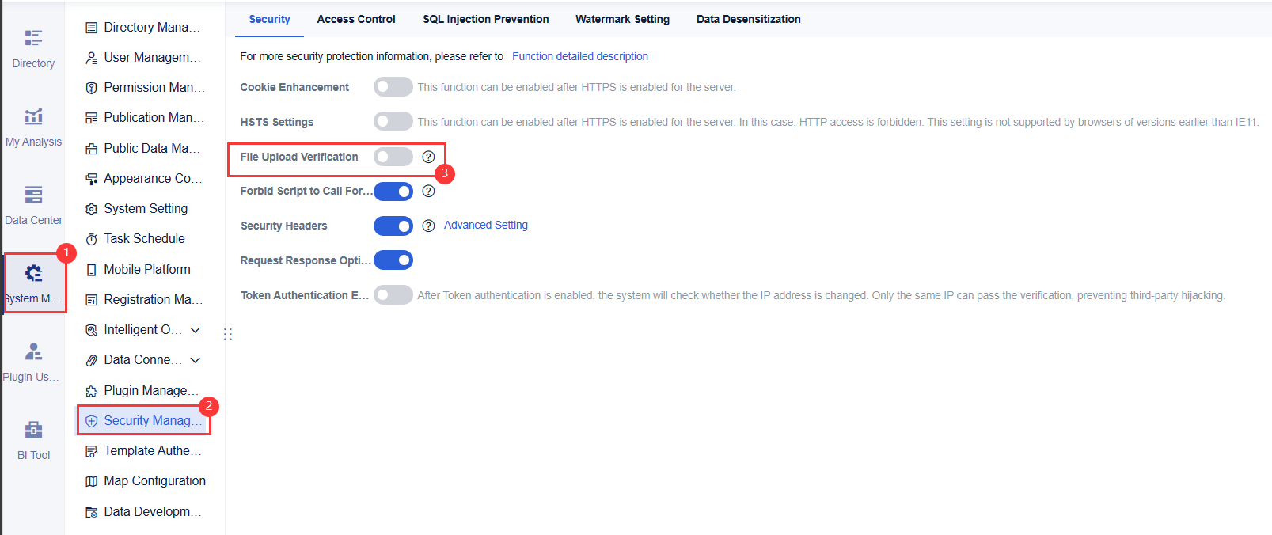Select the BI Tool icon
This screenshot has height=535, width=1272.
coord(32,429)
